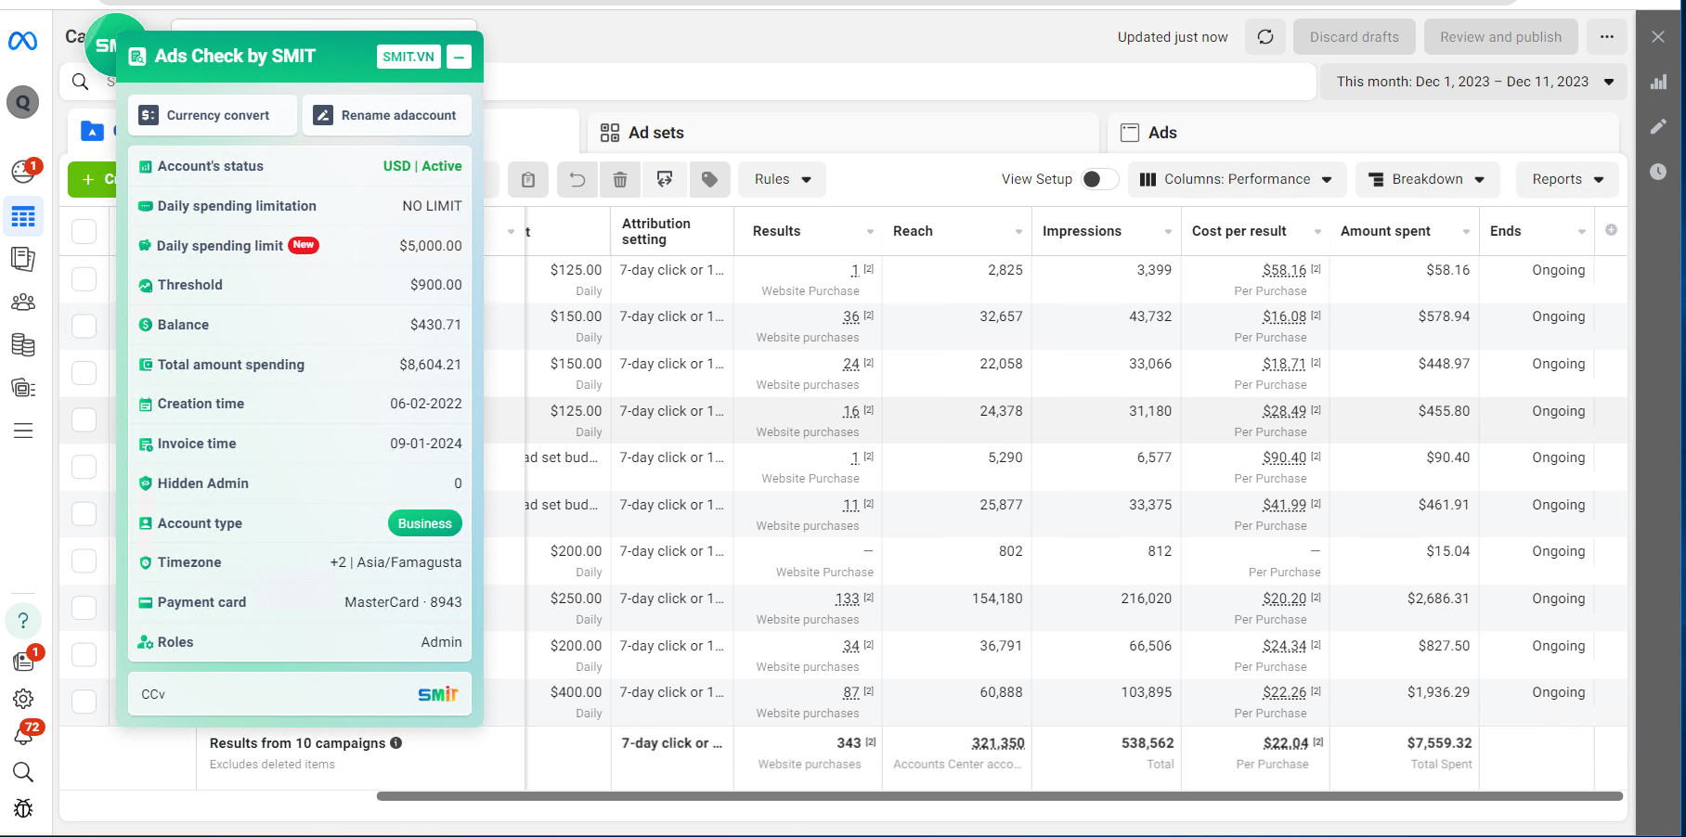The image size is (1686, 837).
Task: Open the Meta logo menu
Action: pyautogui.click(x=22, y=41)
